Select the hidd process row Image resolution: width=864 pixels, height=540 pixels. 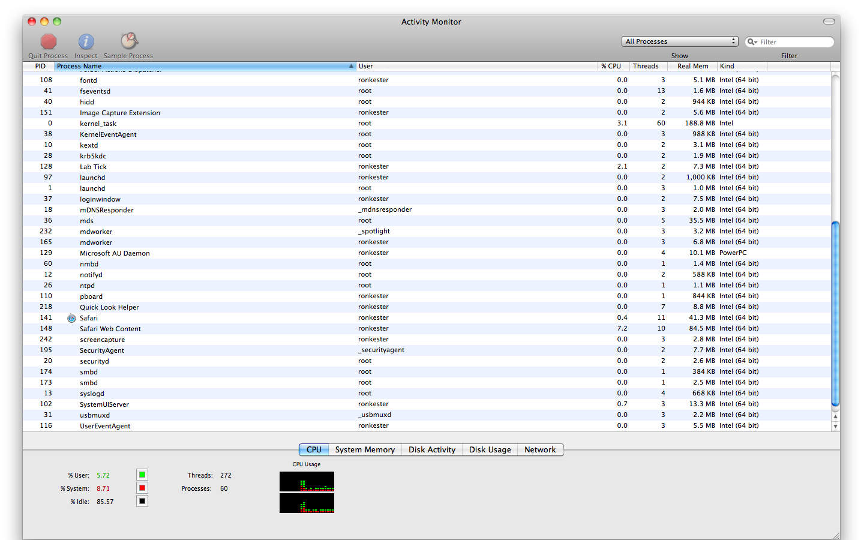[427, 101]
